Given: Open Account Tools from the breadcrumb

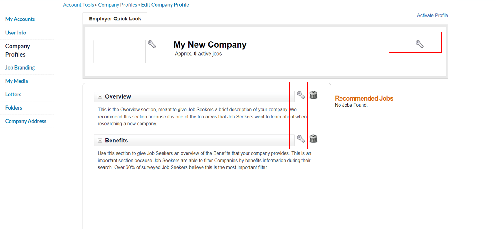Looking at the screenshot, I should [78, 4].
